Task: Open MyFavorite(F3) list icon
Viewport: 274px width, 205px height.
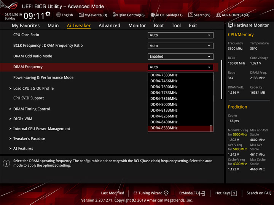Action: (x=81, y=15)
